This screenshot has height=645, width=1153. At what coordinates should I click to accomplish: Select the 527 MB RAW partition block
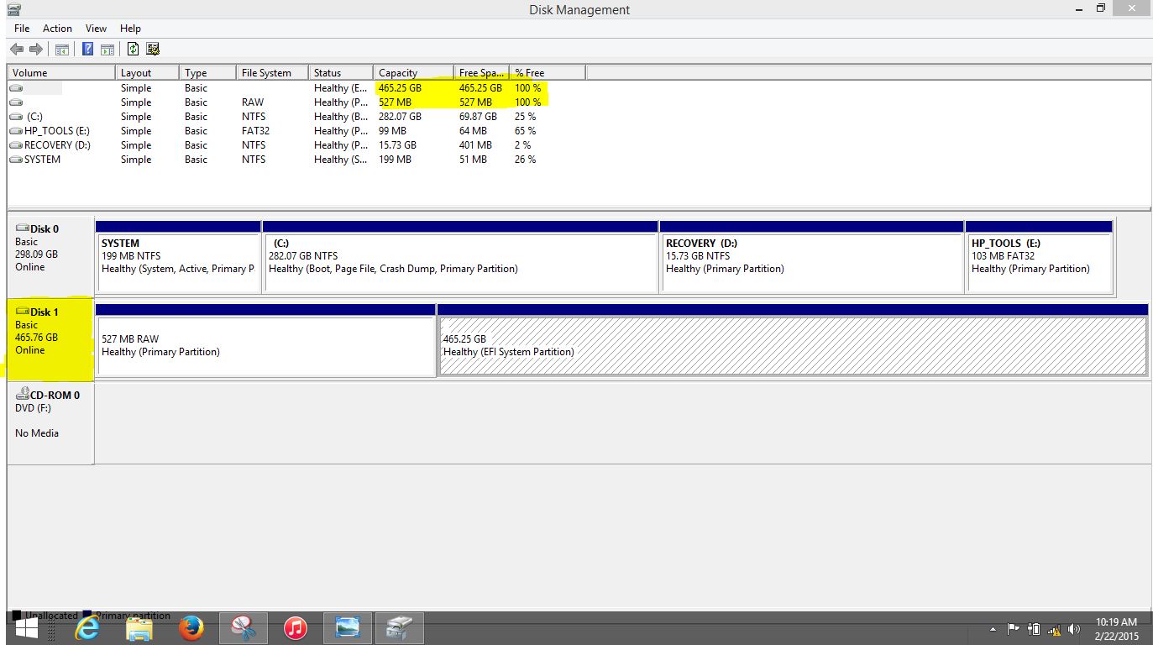click(265, 339)
